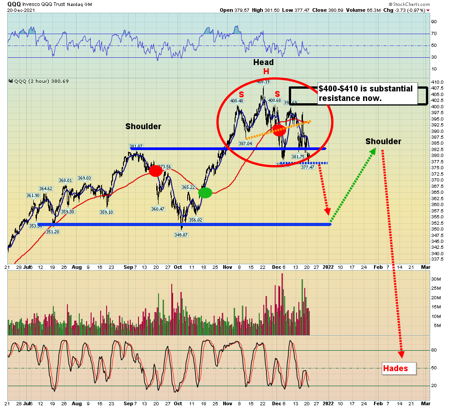The width and height of the screenshot is (451, 408).
Task: Click the black Head label text
Action: point(264,62)
